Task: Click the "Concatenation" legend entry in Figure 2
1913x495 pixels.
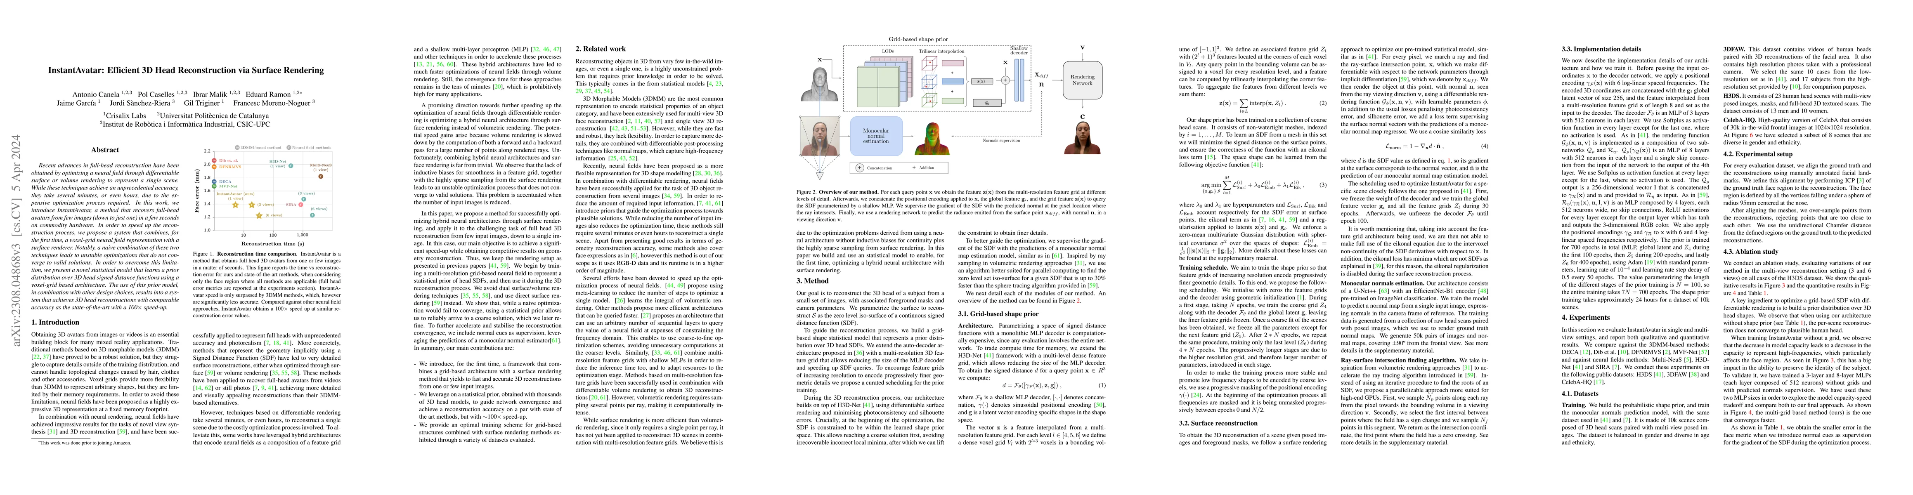Action: 873,168
